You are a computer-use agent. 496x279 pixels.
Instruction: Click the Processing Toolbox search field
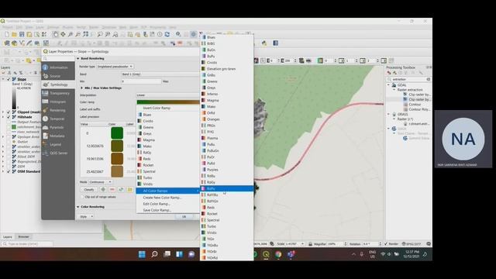408,79
